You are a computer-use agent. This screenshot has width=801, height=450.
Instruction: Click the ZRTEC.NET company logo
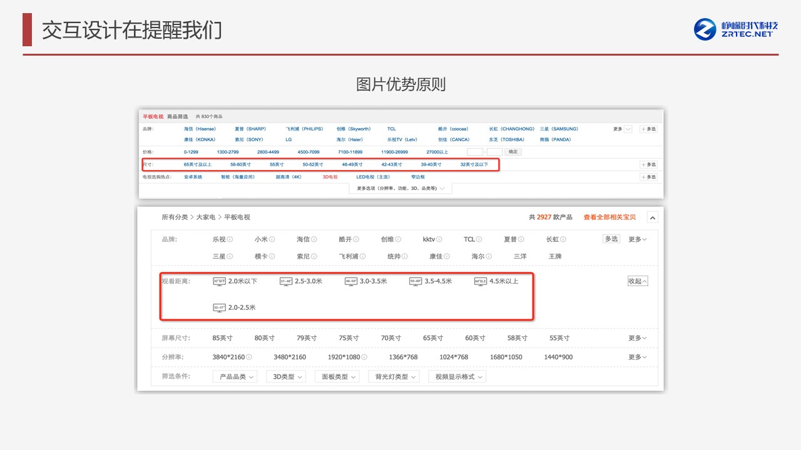pyautogui.click(x=736, y=29)
